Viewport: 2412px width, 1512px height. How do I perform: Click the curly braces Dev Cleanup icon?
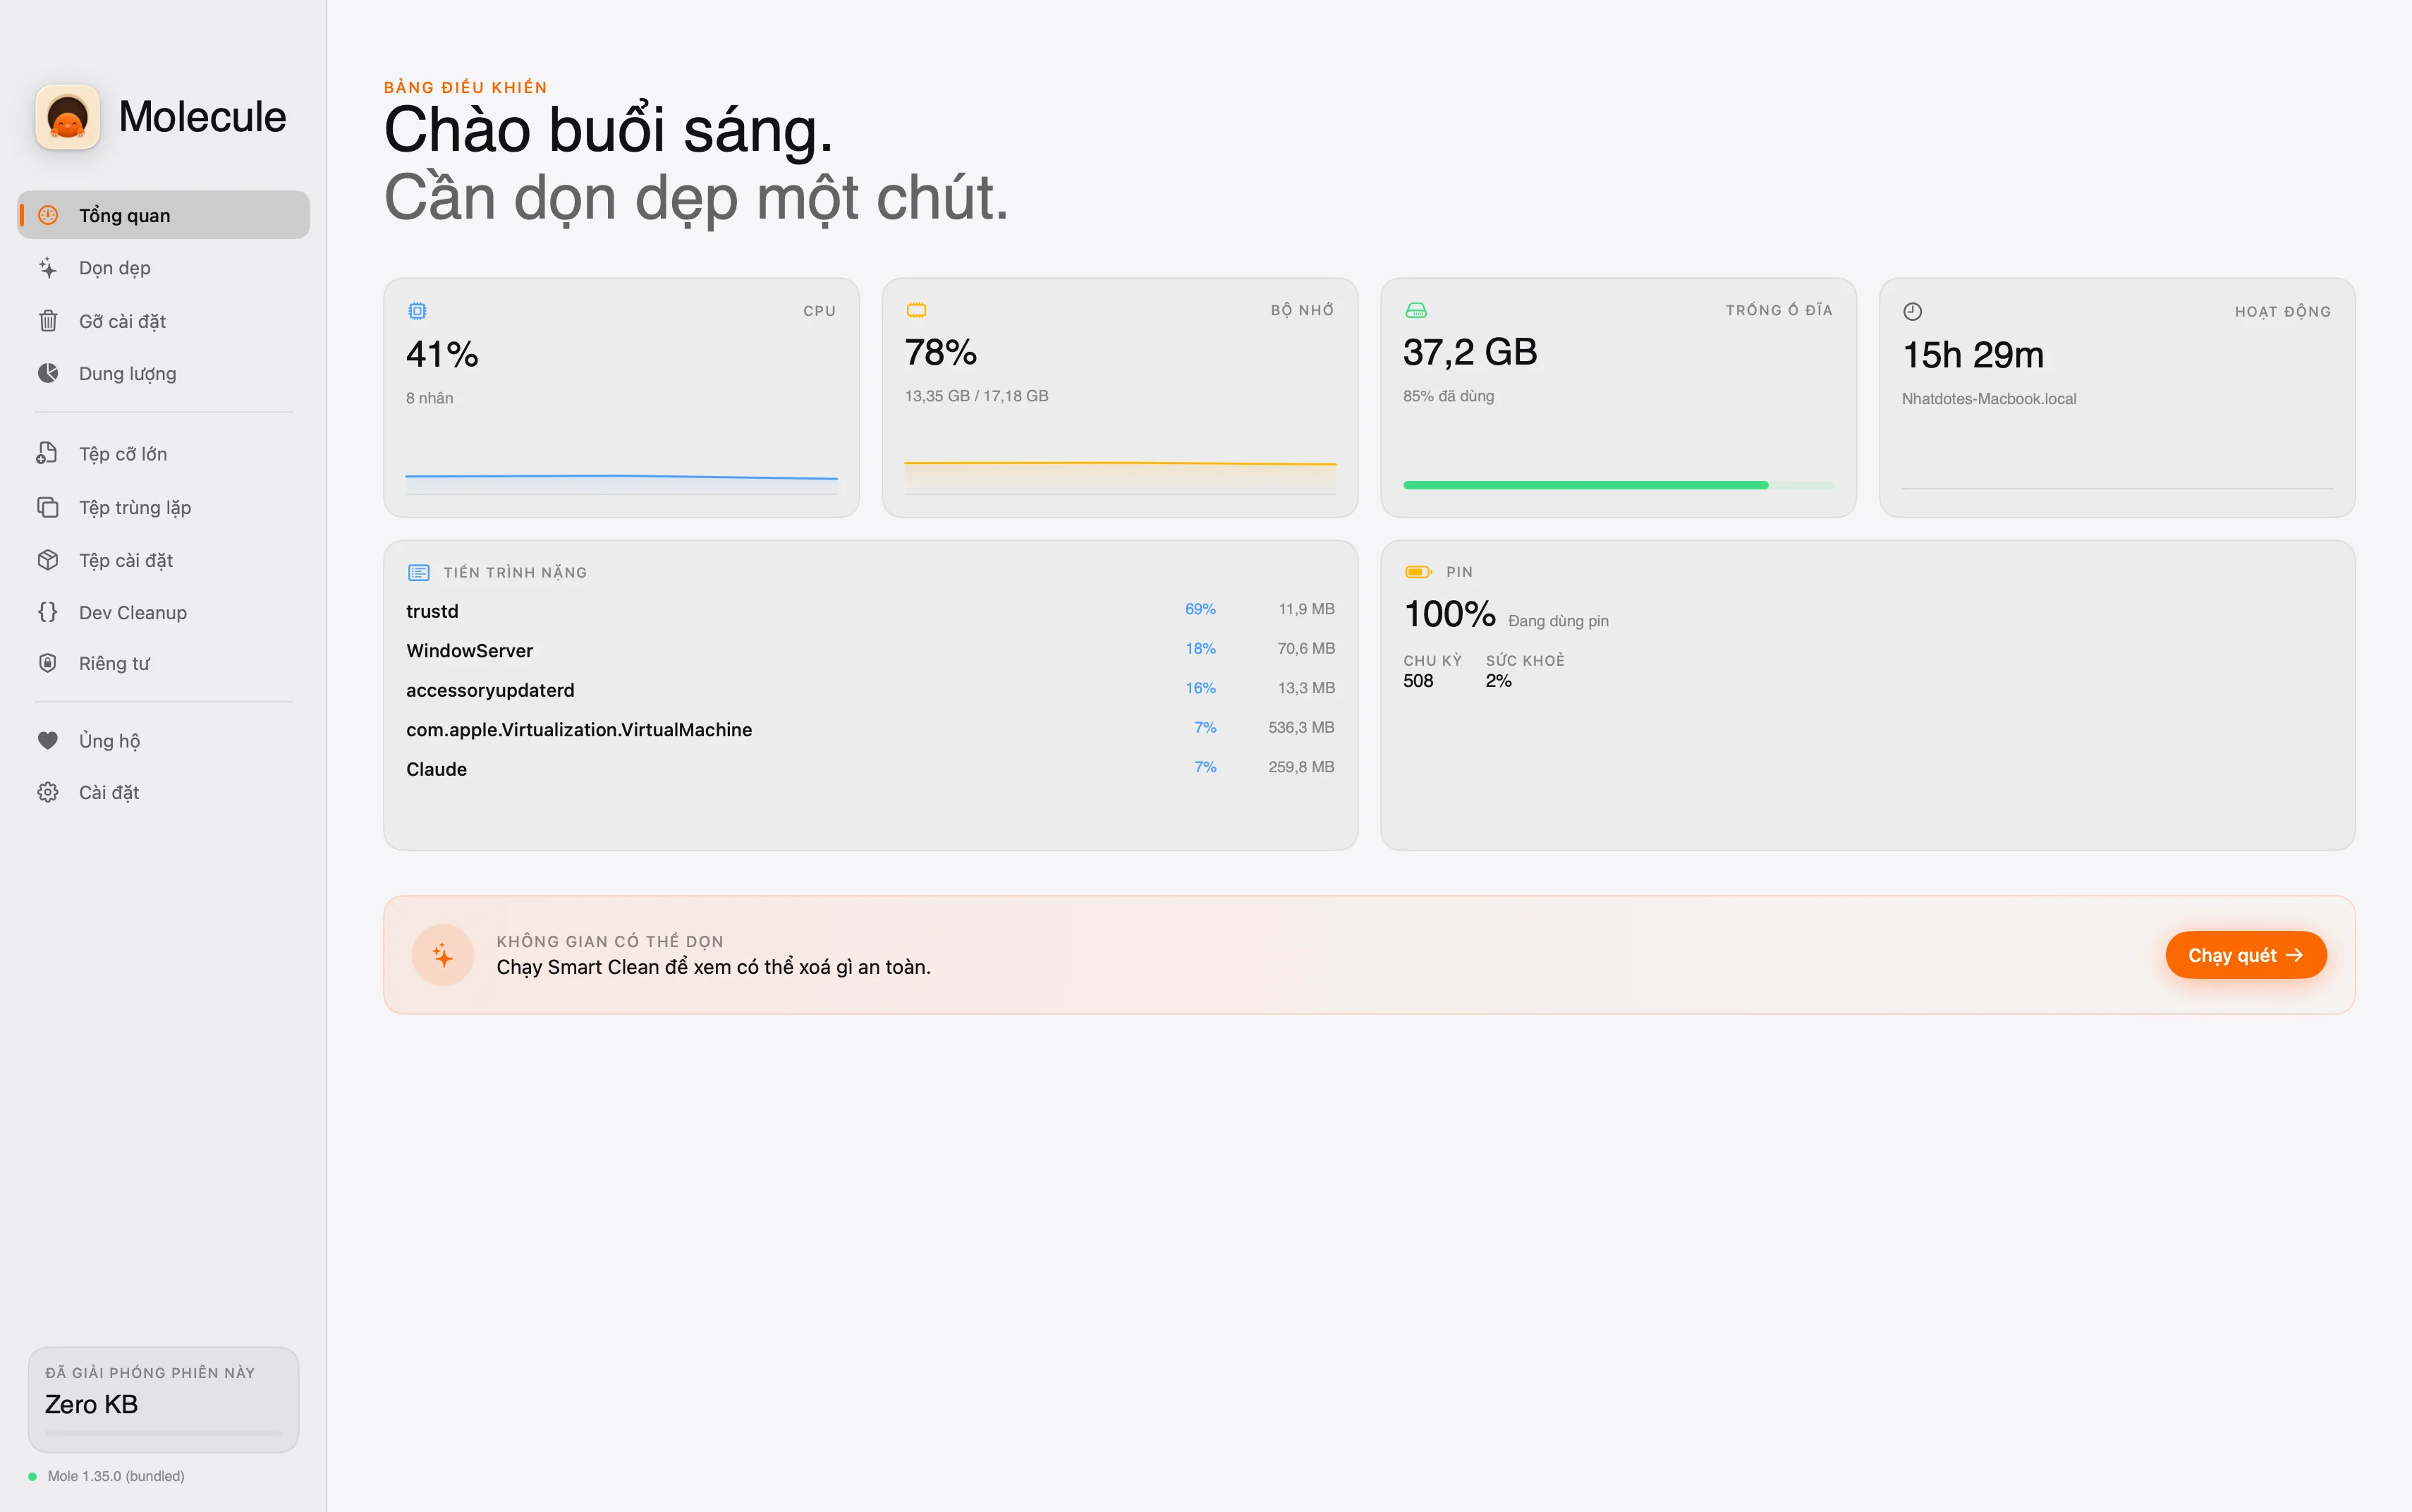tap(47, 612)
